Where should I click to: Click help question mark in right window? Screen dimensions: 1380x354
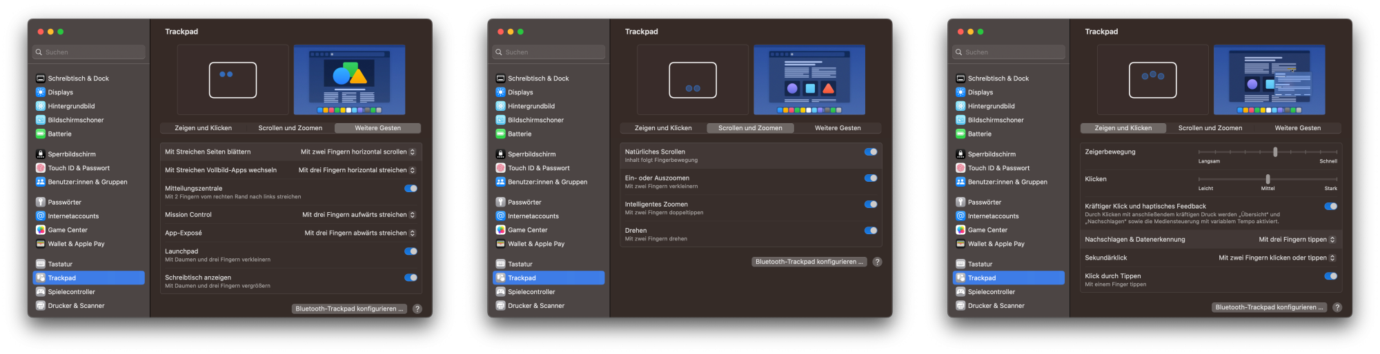[1337, 307]
